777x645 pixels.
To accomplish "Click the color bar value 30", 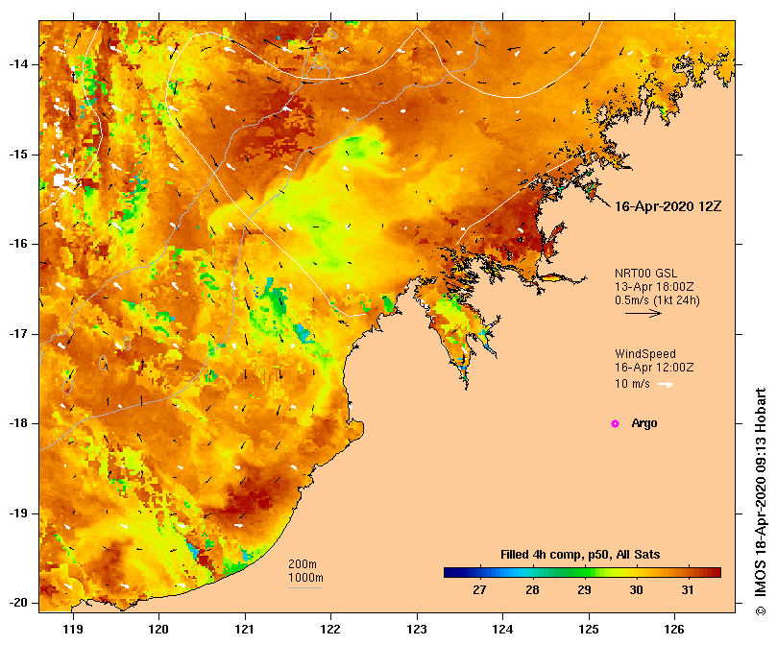I will pyautogui.click(x=636, y=590).
